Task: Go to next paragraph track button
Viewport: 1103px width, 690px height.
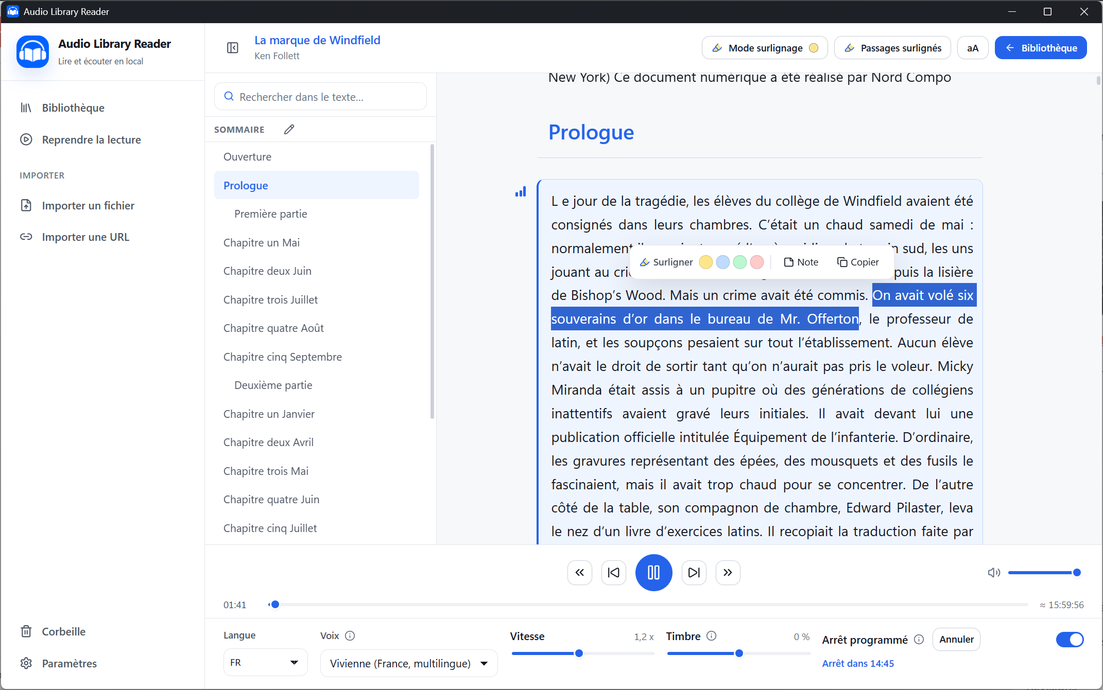Action: (694, 573)
